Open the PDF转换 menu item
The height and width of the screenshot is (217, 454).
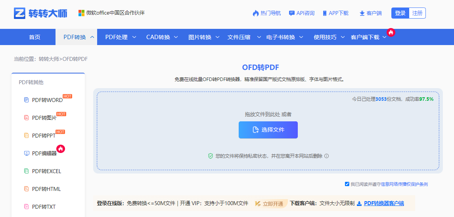pyautogui.click(x=75, y=37)
